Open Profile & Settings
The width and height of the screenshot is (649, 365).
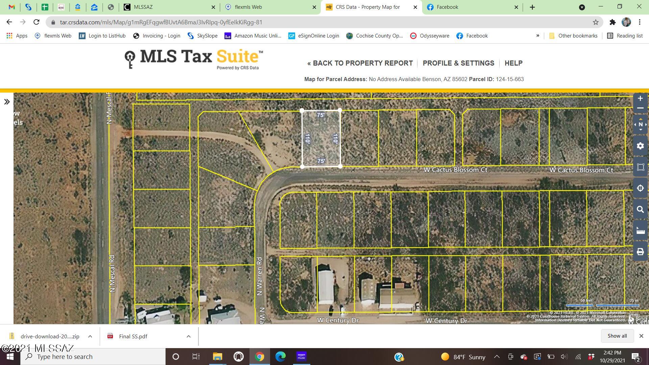[458, 63]
